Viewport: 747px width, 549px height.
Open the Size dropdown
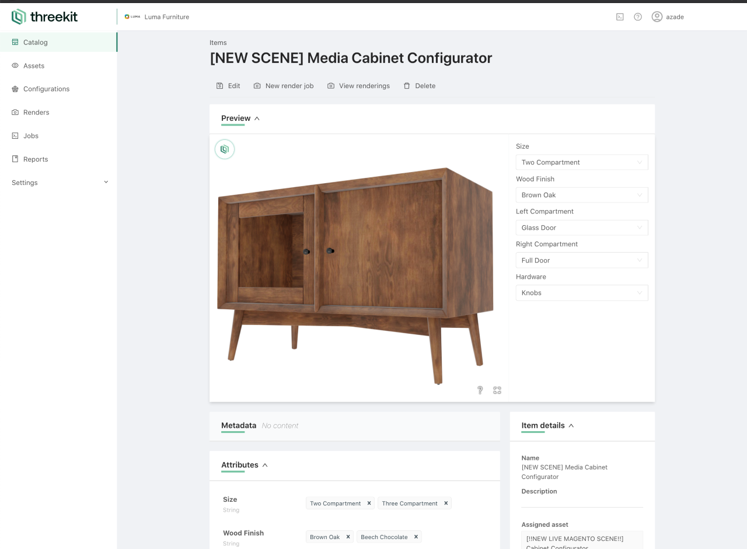tap(582, 162)
